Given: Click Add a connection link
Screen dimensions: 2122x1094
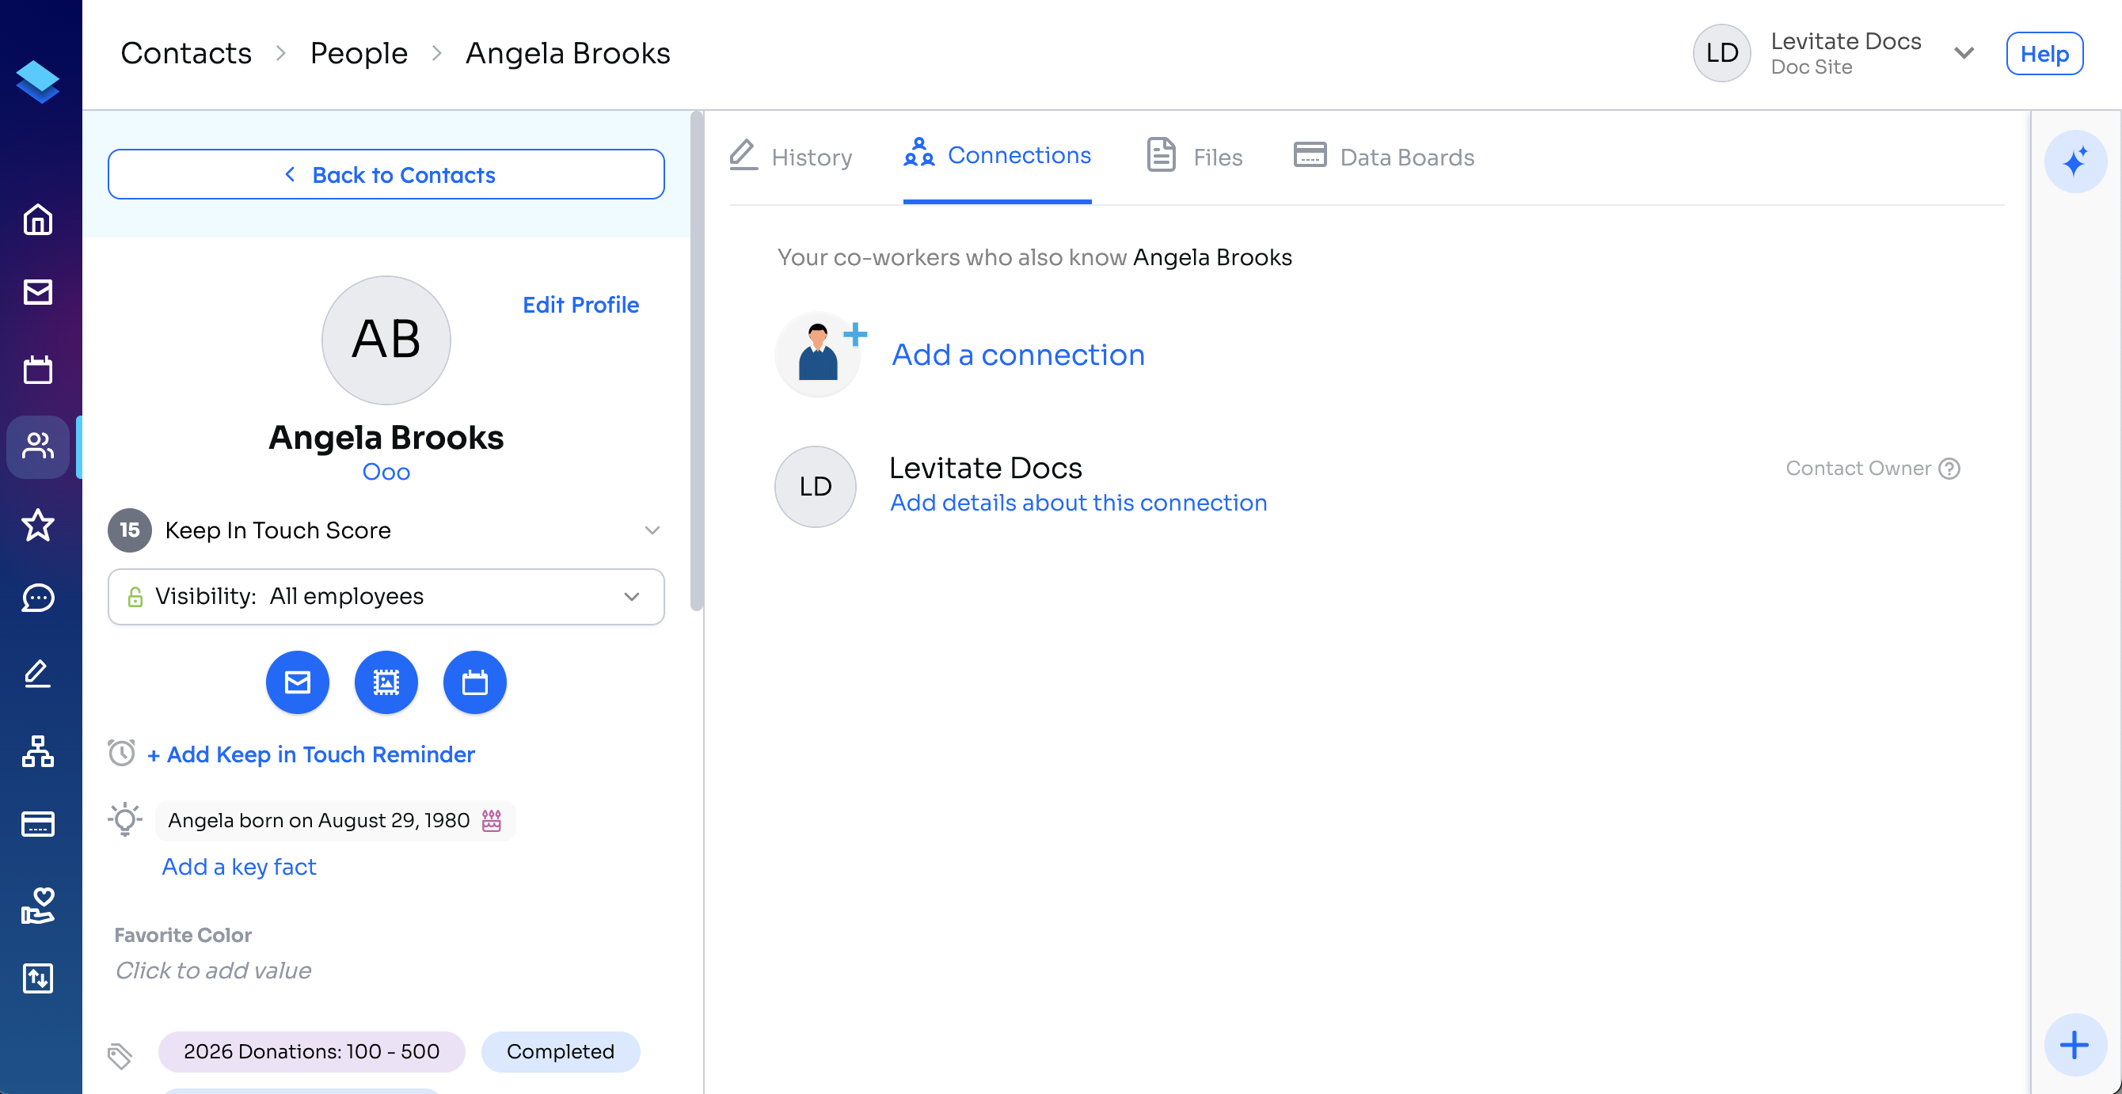Looking at the screenshot, I should tap(1018, 354).
